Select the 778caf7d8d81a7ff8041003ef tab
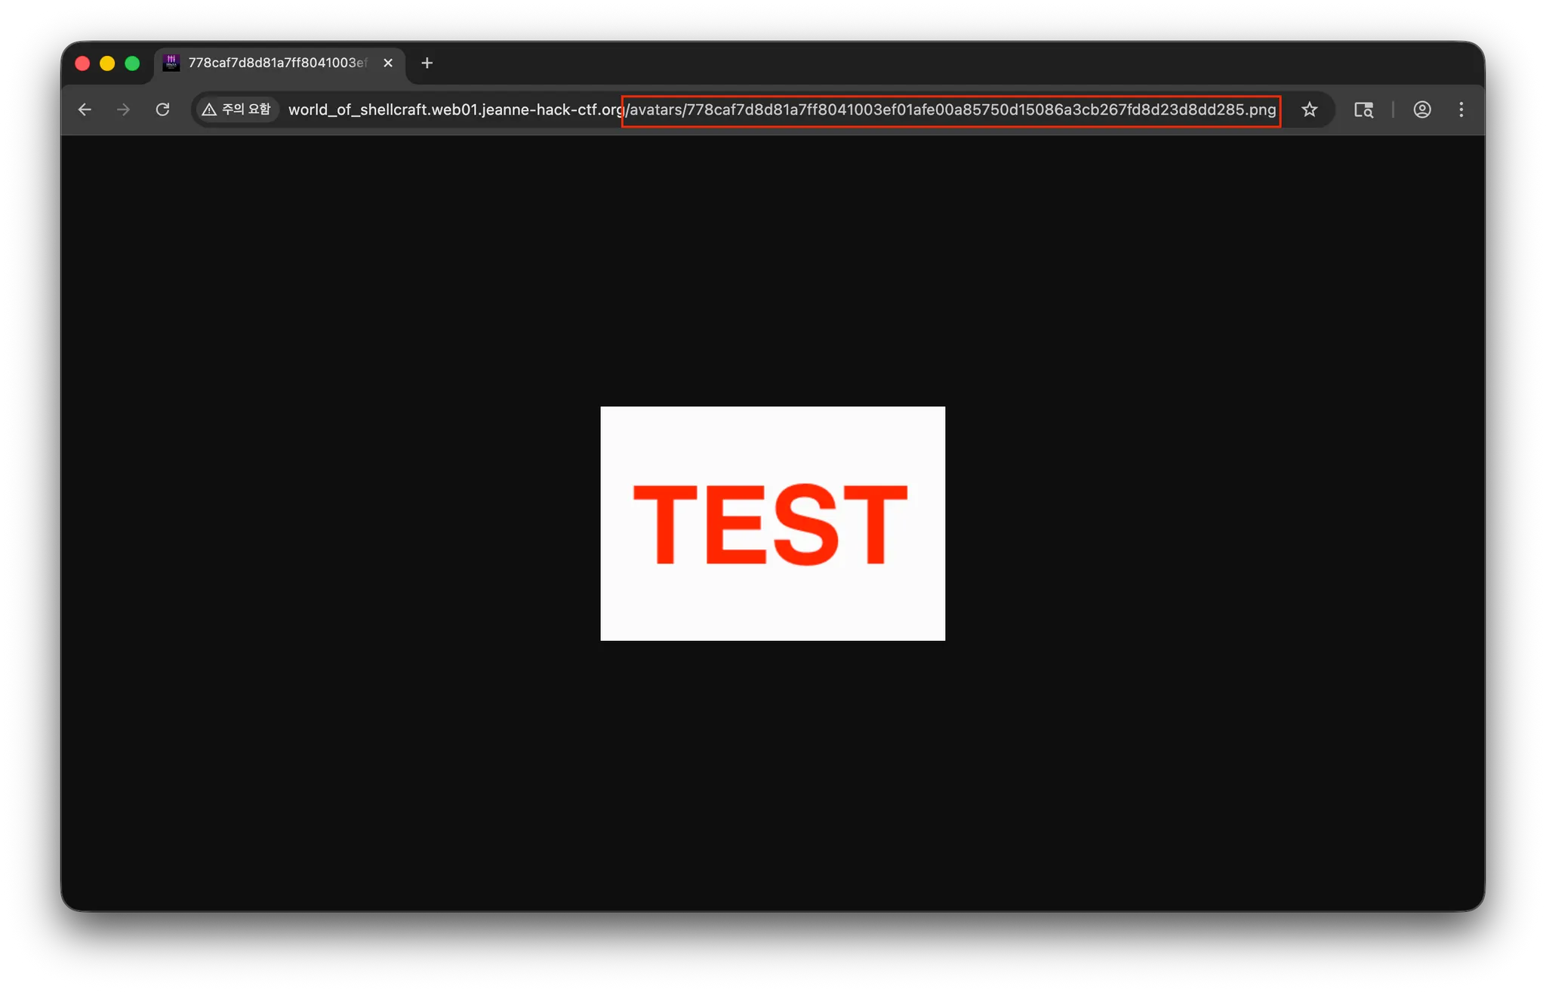Screen dimensions: 1546x992 (277, 63)
